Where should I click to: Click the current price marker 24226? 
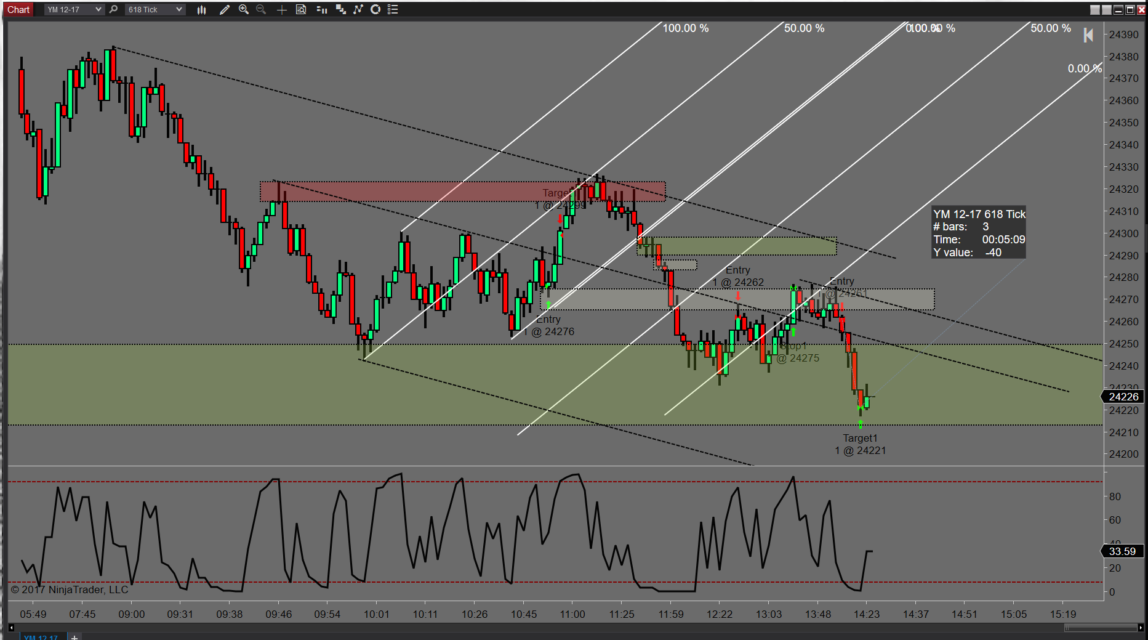(x=1123, y=397)
